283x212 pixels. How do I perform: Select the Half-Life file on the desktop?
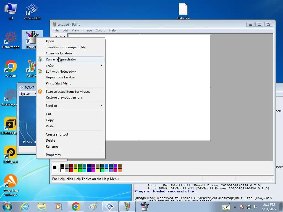[x=183, y=11]
